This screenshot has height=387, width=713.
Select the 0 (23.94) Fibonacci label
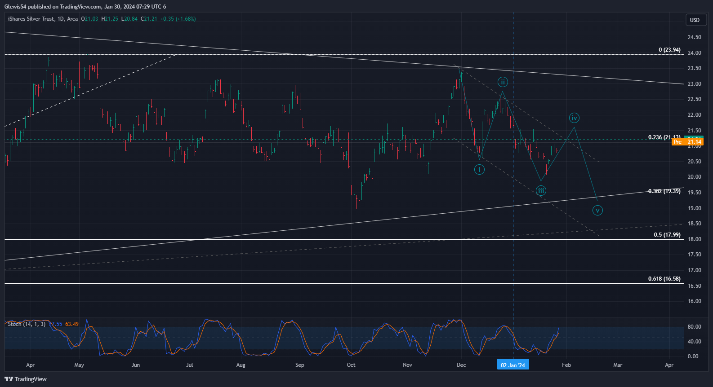click(x=669, y=50)
